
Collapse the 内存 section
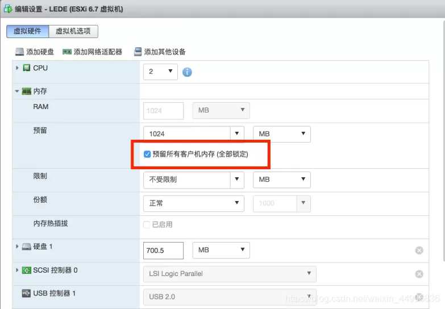[x=17, y=91]
